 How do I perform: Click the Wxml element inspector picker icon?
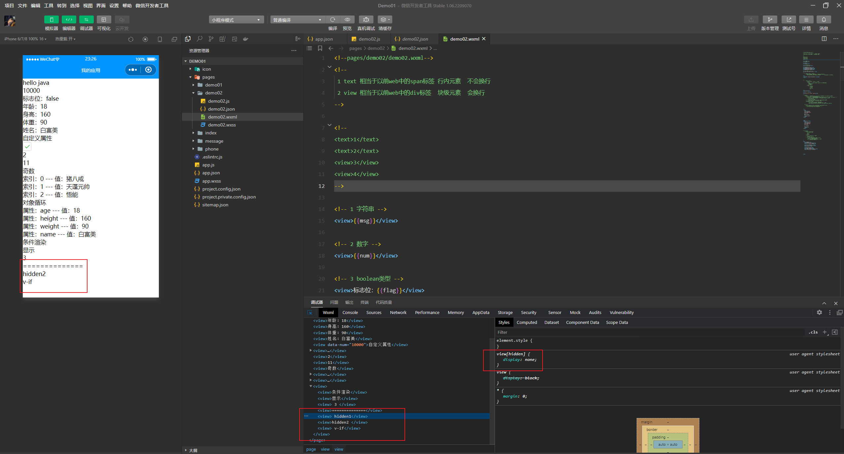click(x=310, y=312)
